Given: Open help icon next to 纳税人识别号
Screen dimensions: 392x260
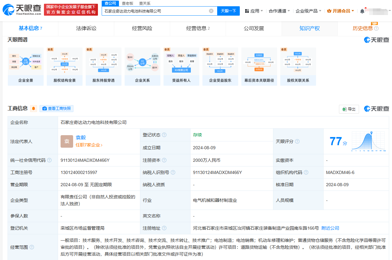Looking at the screenshot, I should pyautogui.click(x=173, y=172).
